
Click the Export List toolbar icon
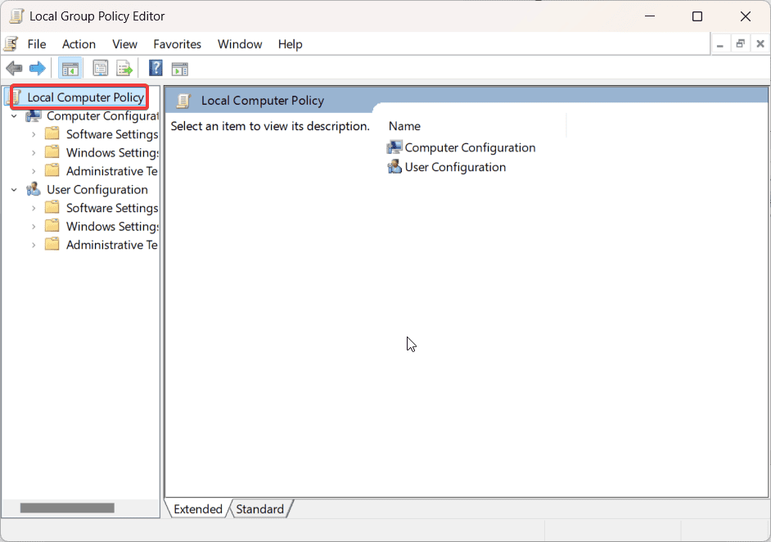[124, 69]
